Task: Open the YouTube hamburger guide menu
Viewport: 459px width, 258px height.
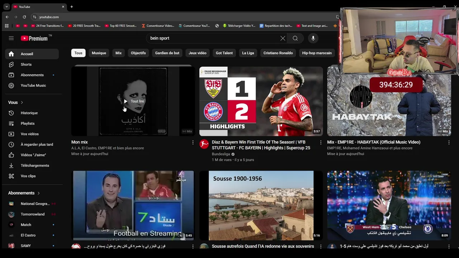Action: pyautogui.click(x=11, y=38)
